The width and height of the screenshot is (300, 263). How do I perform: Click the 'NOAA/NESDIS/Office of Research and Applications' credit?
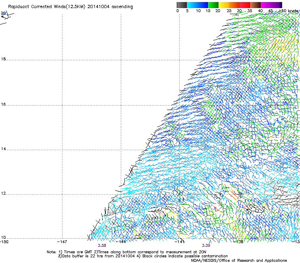(x=239, y=261)
